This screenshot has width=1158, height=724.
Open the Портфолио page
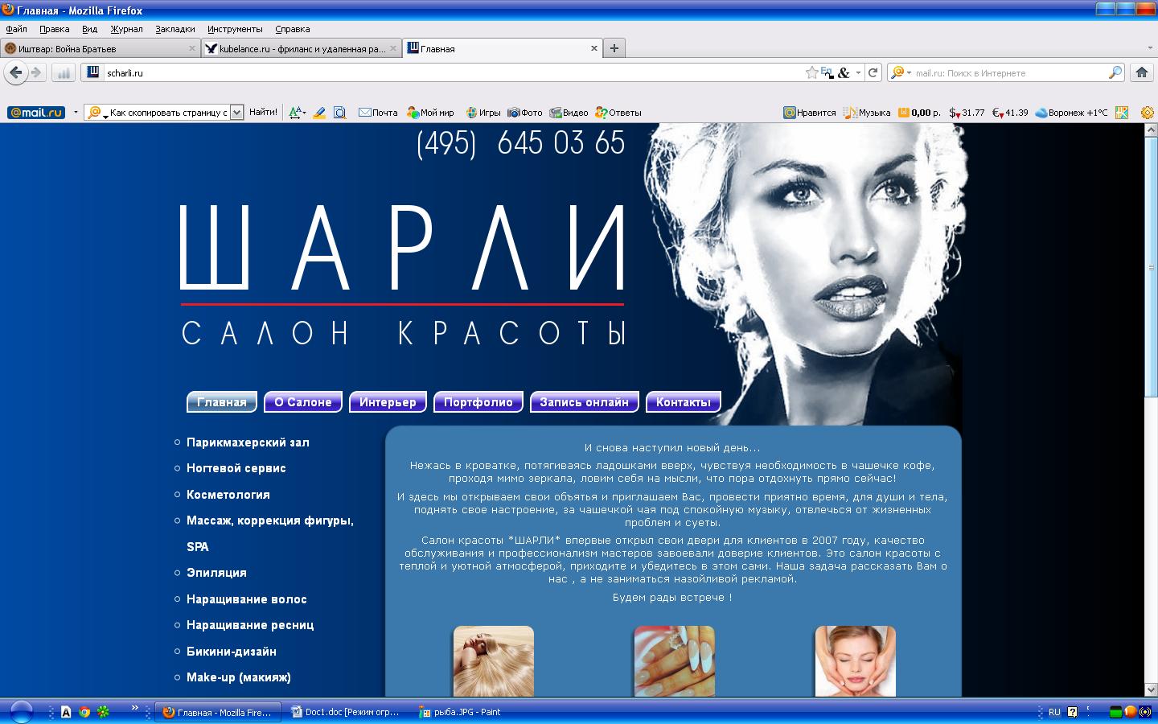(x=478, y=402)
